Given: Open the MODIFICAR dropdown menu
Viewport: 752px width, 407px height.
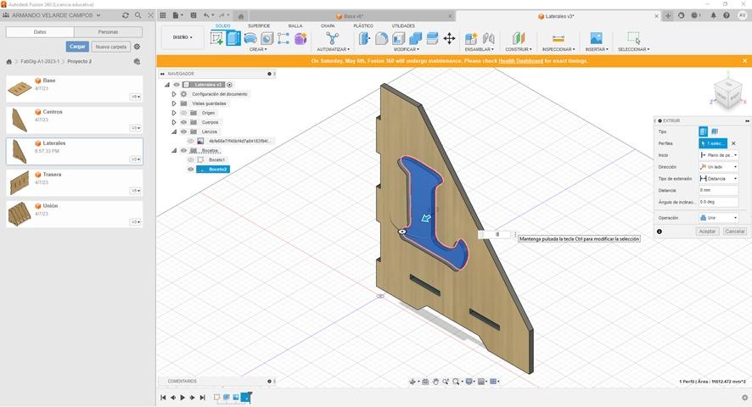Looking at the screenshot, I should [x=407, y=49].
